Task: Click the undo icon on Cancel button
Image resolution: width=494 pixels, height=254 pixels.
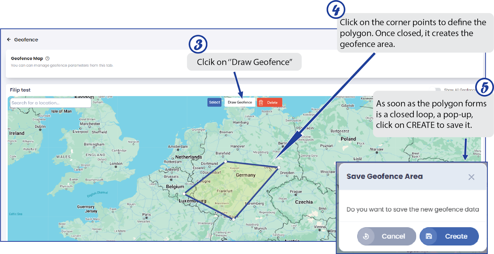Action: (x=366, y=236)
